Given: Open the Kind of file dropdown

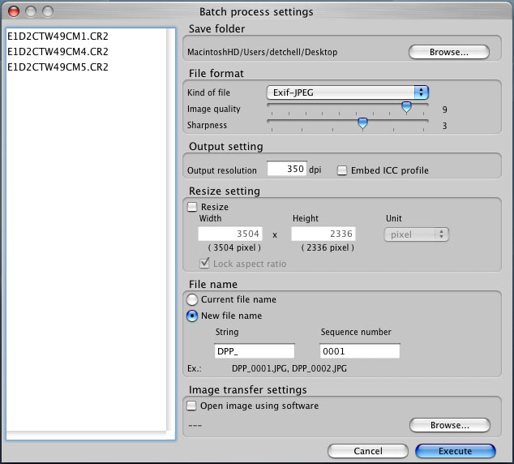Looking at the screenshot, I should pos(349,92).
